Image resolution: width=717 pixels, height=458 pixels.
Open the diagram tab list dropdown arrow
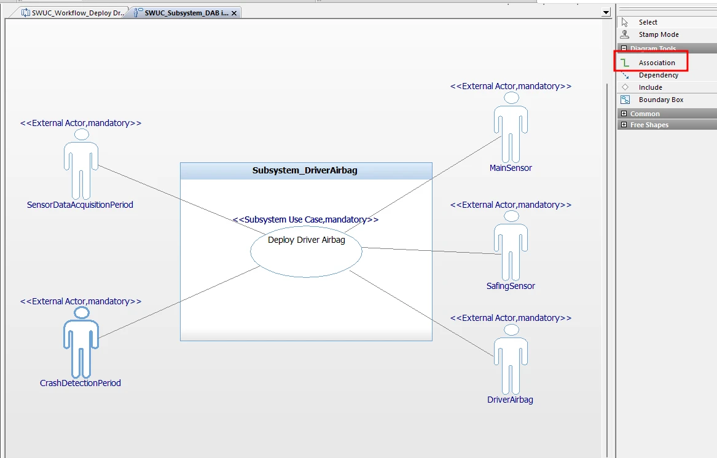(x=606, y=12)
